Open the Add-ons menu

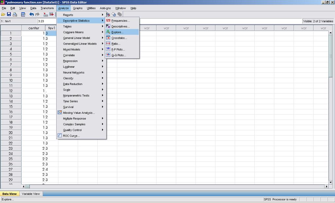[105, 8]
